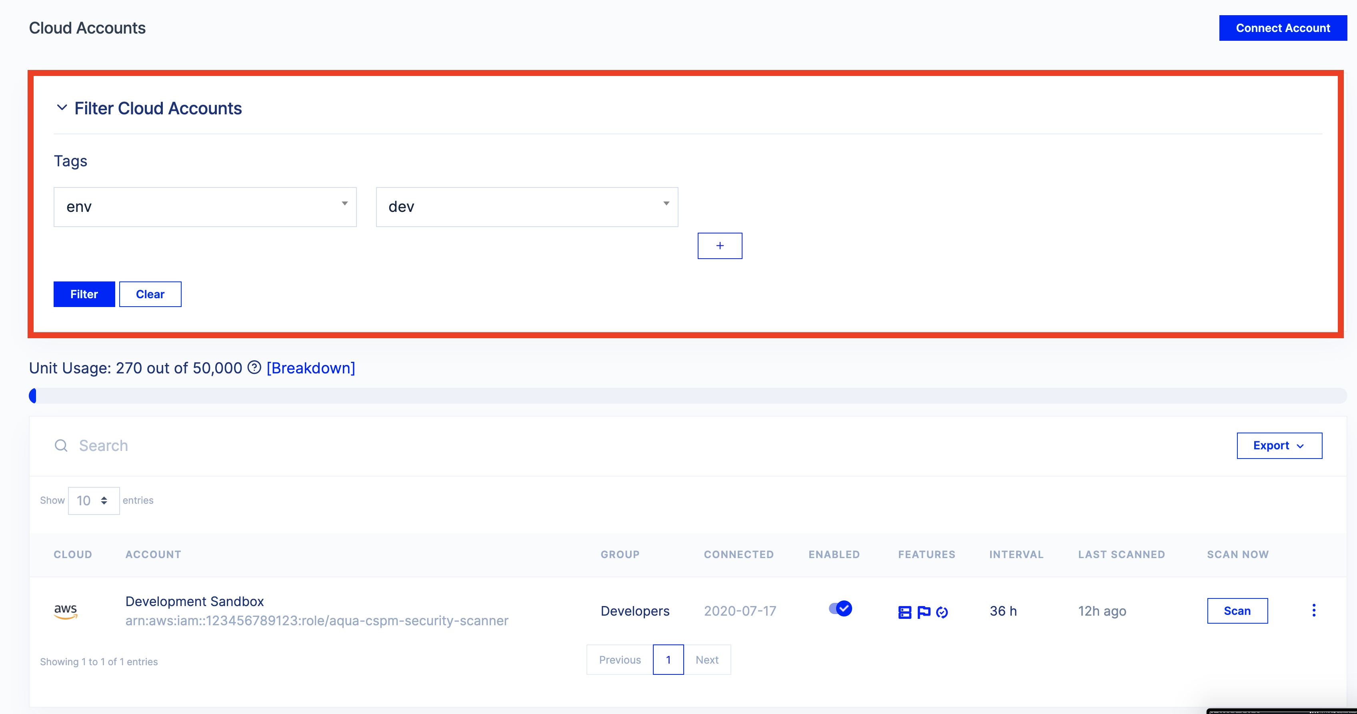
Task: Sort by the ENABLED column header
Action: click(x=834, y=554)
